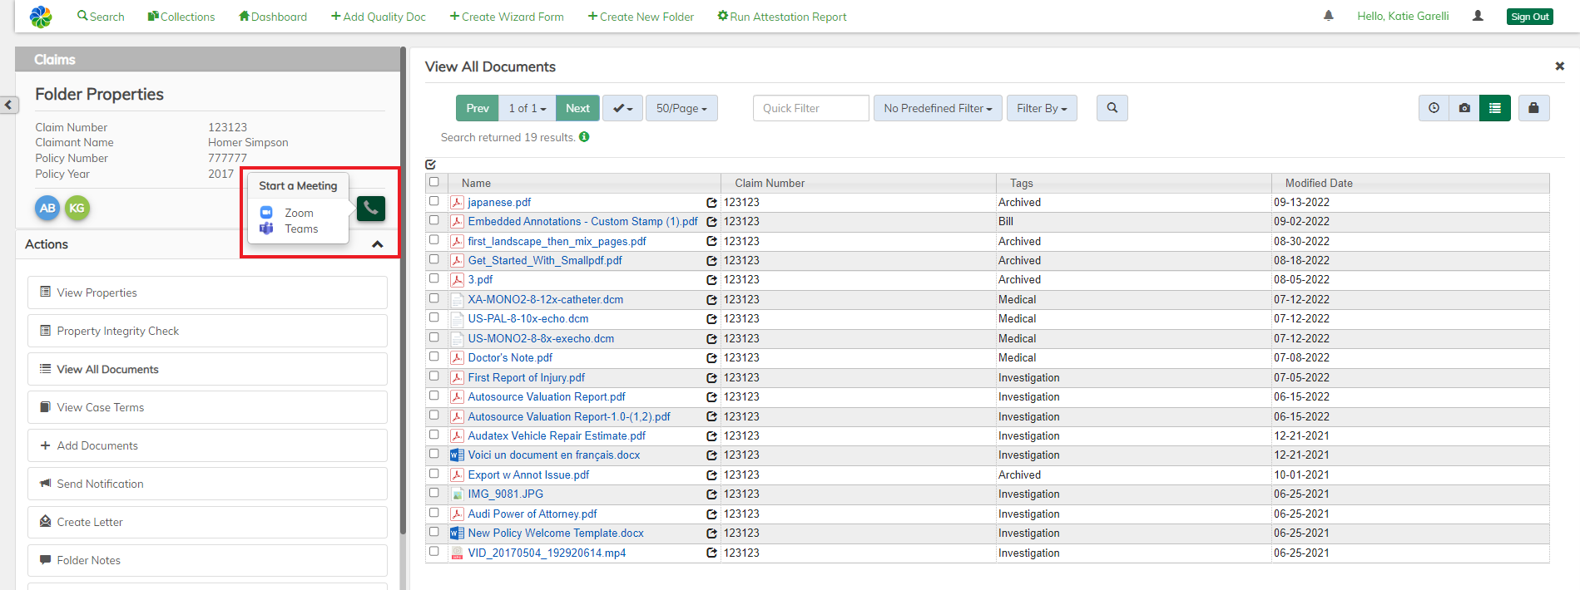Viewport: 1580px width, 590px height.
Task: Click the camera snapshot icon
Action: (1464, 108)
